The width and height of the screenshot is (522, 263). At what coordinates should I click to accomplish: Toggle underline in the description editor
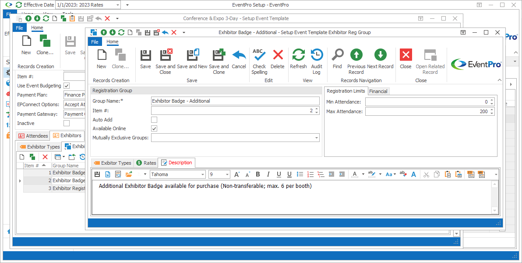(279, 174)
